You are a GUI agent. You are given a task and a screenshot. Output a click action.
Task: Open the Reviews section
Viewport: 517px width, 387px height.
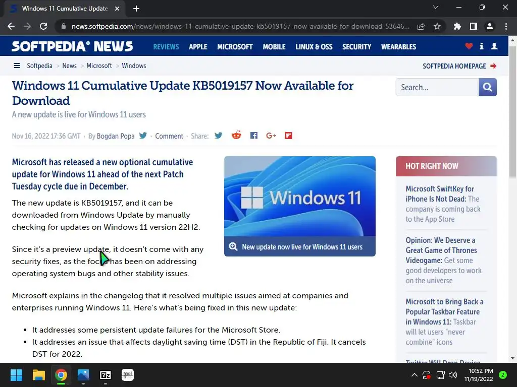pos(166,47)
